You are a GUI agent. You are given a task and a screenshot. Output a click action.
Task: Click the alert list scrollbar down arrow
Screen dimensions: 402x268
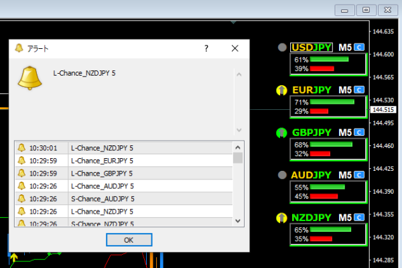click(x=237, y=220)
